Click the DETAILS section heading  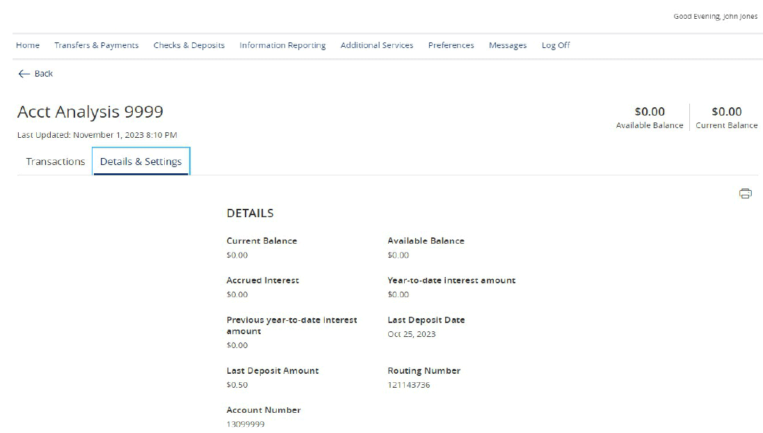point(250,213)
